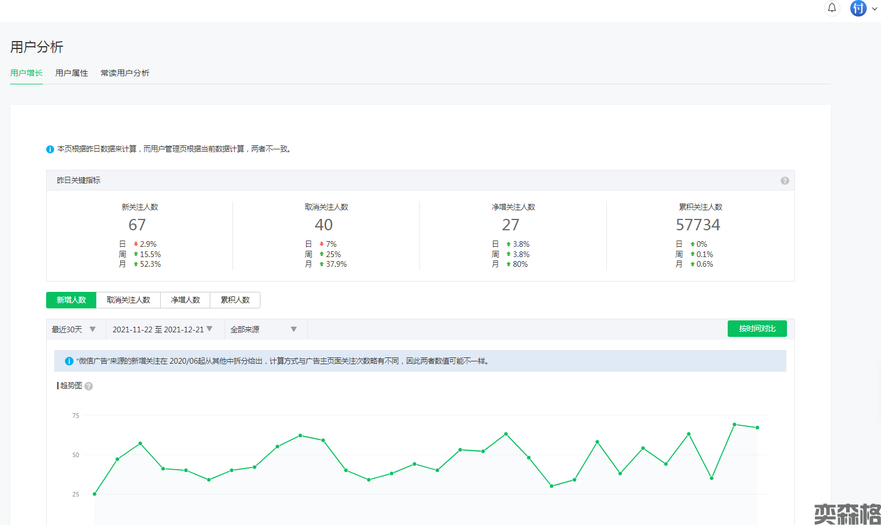The width and height of the screenshot is (881, 525).
Task: Select the 新增人数 metric toggle
Action: click(71, 300)
